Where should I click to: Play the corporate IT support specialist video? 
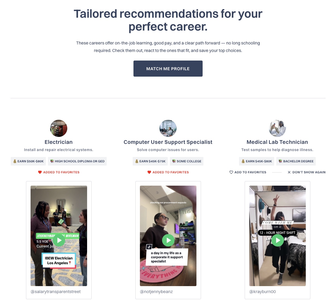tap(168, 240)
